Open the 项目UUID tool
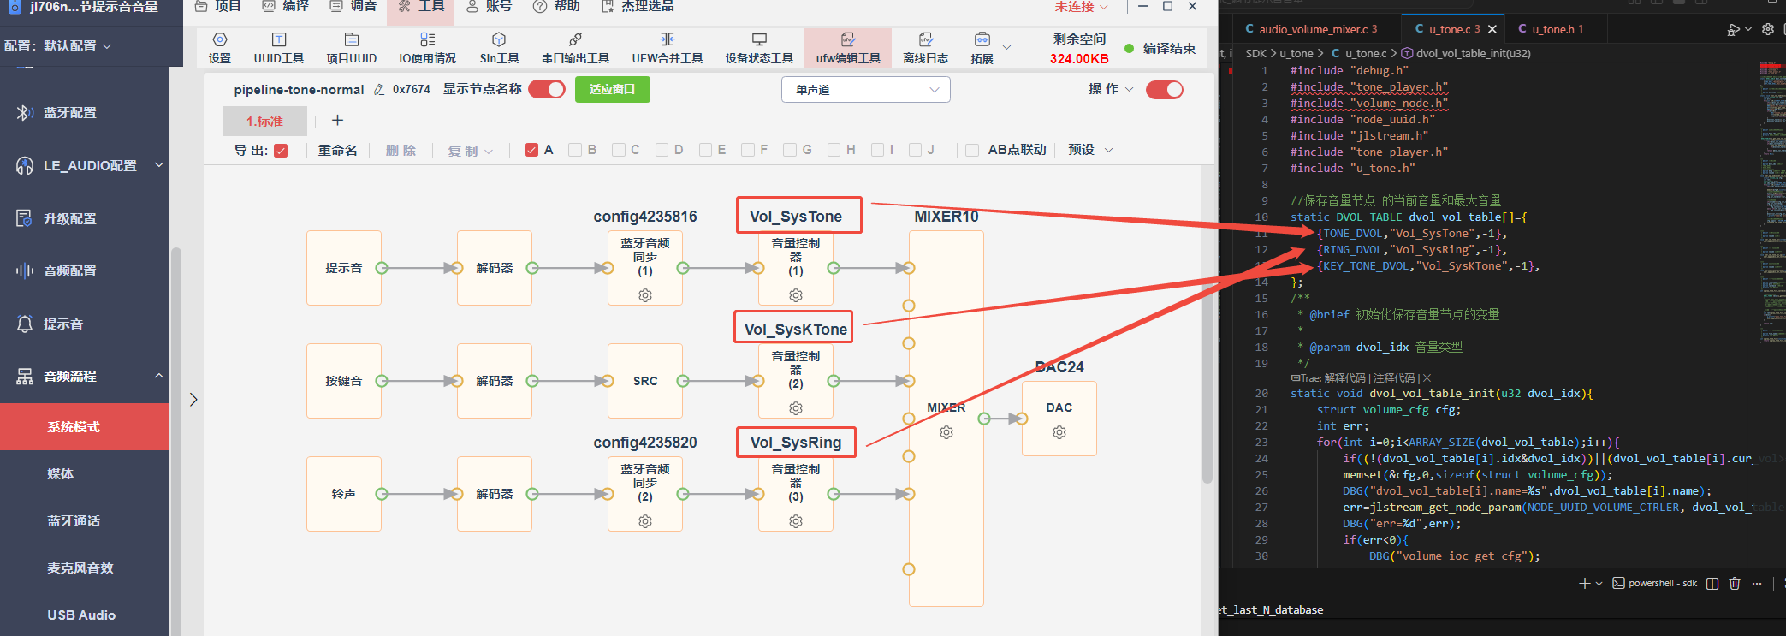The image size is (1786, 636). tap(352, 49)
